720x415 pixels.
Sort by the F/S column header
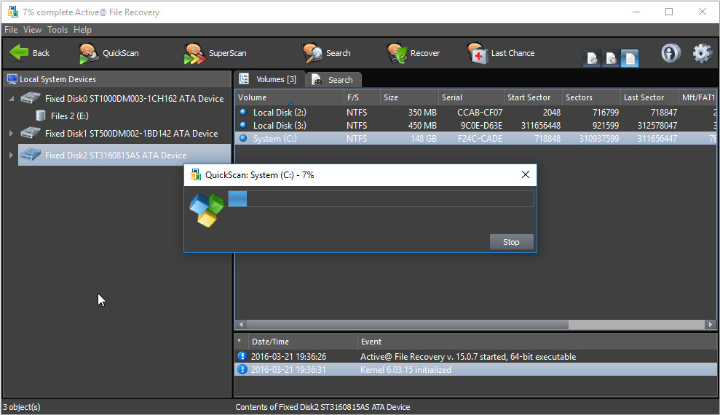coord(362,97)
